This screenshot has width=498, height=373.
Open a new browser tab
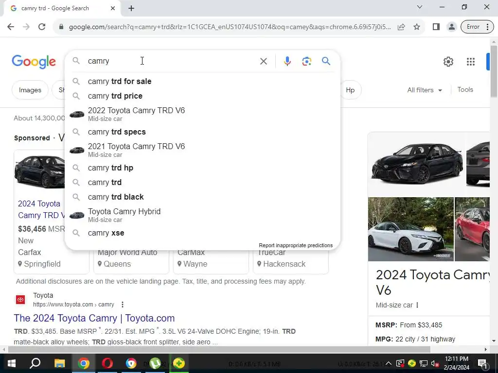pyautogui.click(x=131, y=8)
